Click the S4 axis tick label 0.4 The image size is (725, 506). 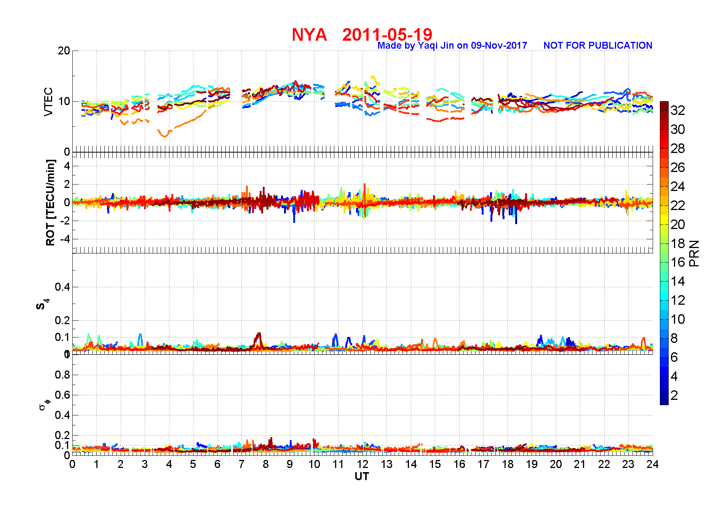click(x=62, y=287)
